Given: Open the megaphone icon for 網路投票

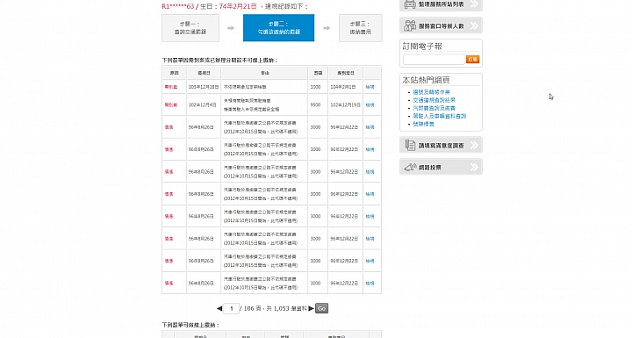Looking at the screenshot, I should [x=410, y=167].
